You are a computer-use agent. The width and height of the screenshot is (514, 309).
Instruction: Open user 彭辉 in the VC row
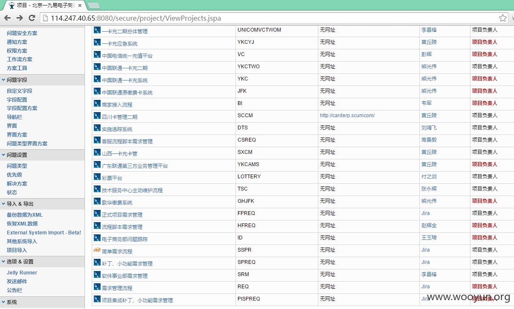[427, 54]
